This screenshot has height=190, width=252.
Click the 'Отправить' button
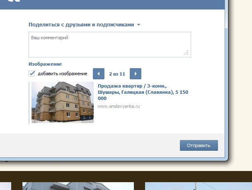[x=199, y=145]
